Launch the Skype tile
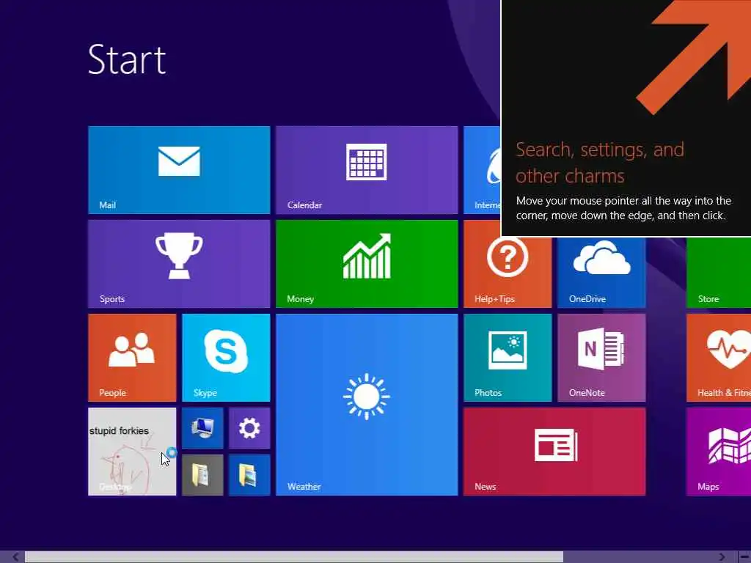Viewport: 751px width, 563px height. click(226, 358)
